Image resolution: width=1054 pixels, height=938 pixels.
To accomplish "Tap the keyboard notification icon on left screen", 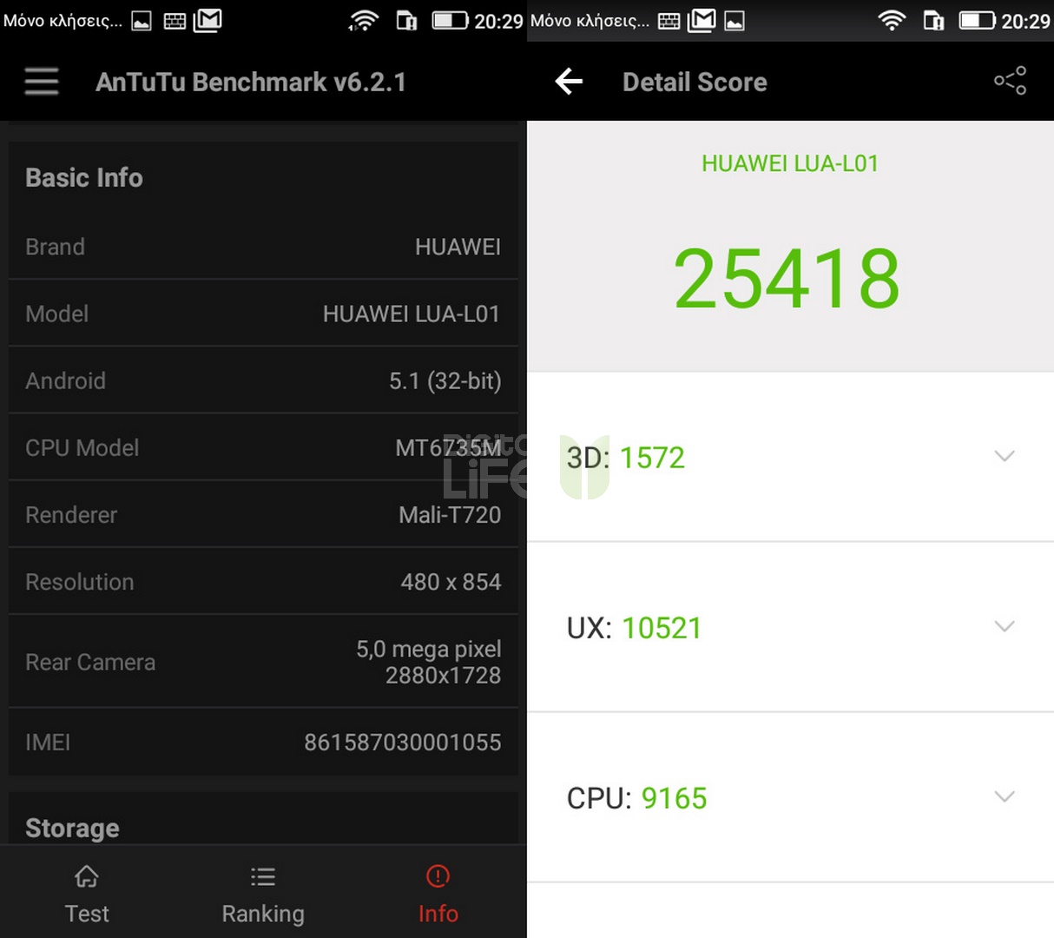I will pos(175,21).
